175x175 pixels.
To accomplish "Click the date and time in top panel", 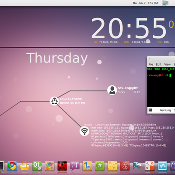I will [x=145, y=3].
